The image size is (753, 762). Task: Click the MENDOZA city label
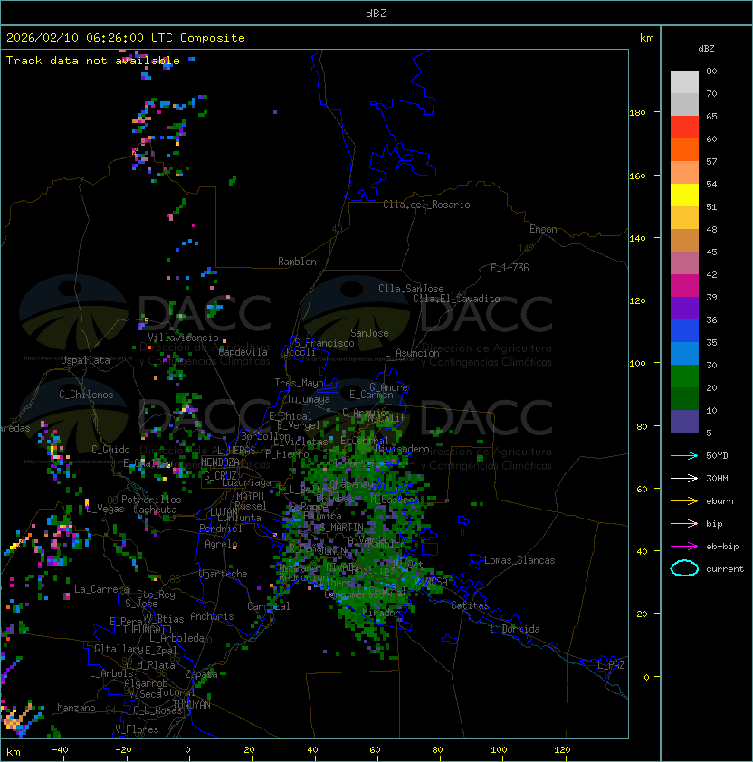coord(220,462)
